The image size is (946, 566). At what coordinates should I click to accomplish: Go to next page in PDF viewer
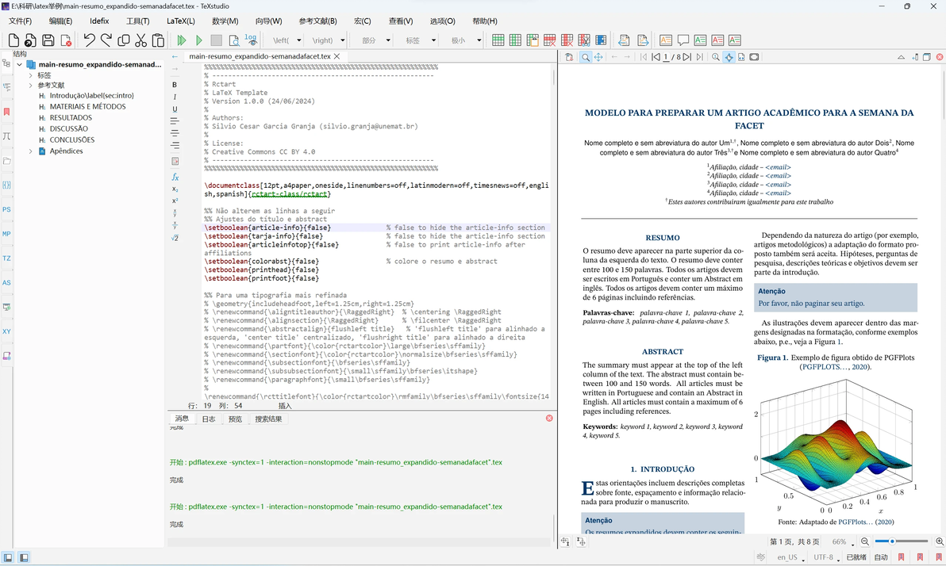(686, 57)
